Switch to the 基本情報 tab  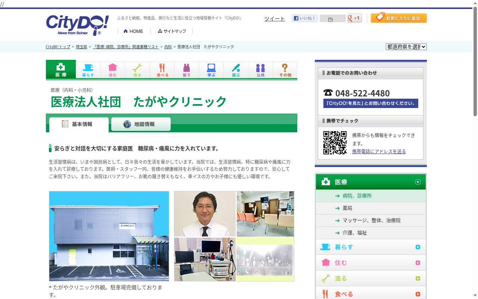click(x=79, y=124)
